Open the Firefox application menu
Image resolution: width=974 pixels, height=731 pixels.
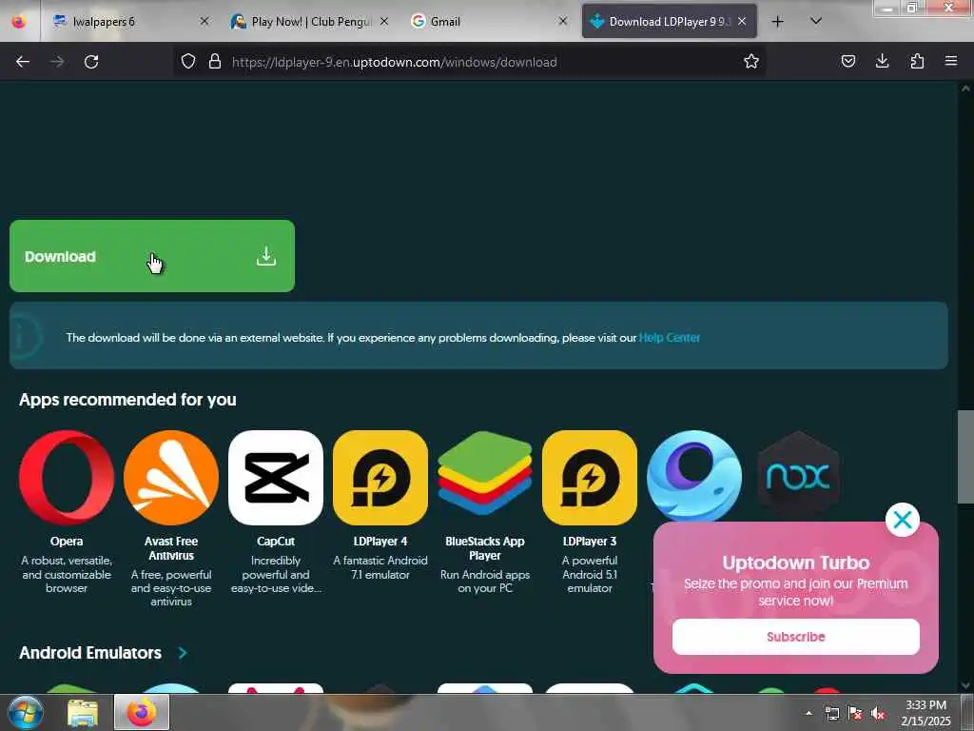click(x=951, y=62)
